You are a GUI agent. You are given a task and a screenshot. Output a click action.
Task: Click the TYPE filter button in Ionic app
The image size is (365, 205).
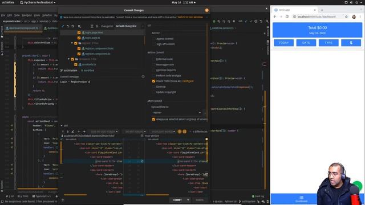pos(328,43)
